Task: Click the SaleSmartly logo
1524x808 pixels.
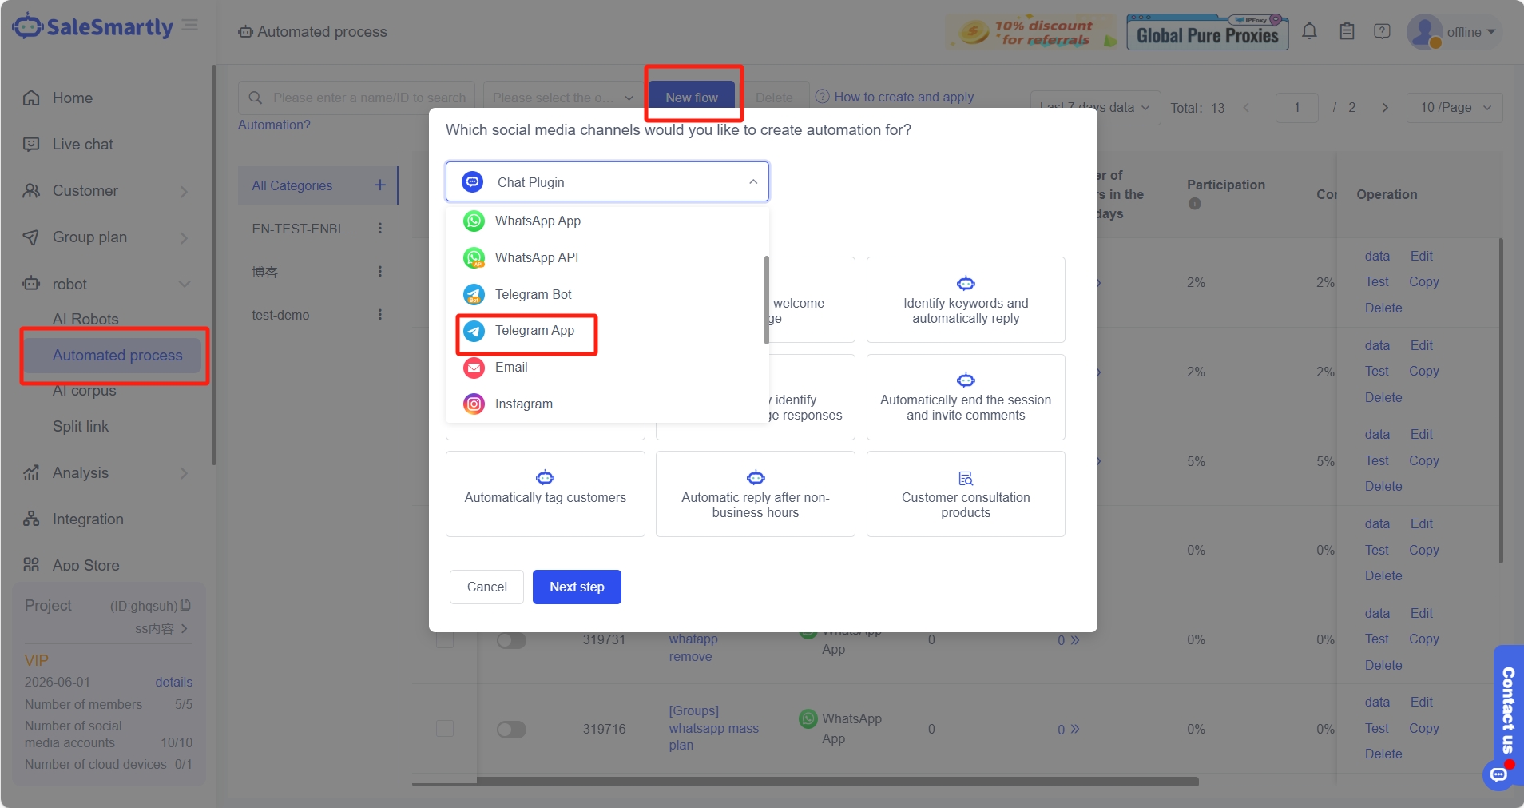Action: click(x=91, y=26)
